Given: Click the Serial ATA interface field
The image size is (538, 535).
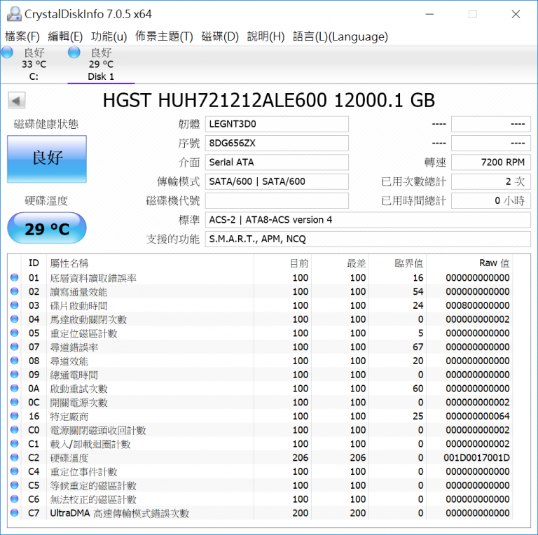Looking at the screenshot, I should pyautogui.click(x=277, y=162).
